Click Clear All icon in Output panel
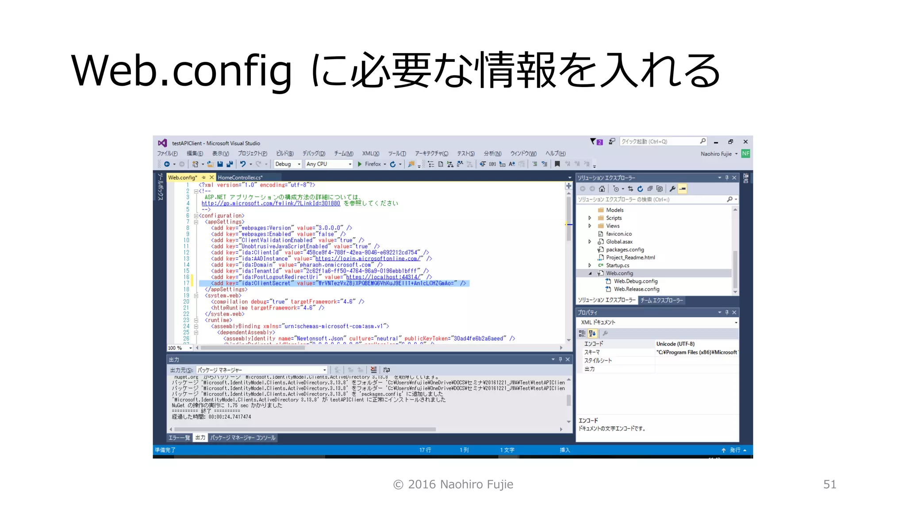 pyautogui.click(x=374, y=370)
